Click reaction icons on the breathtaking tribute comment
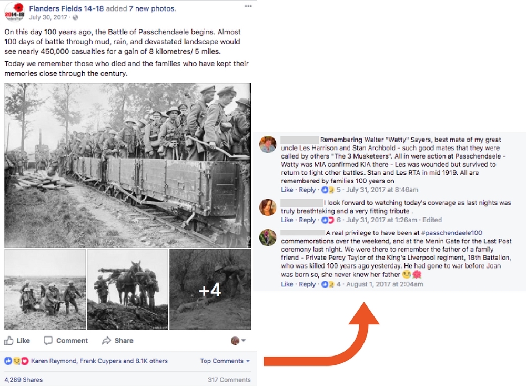 coord(328,220)
